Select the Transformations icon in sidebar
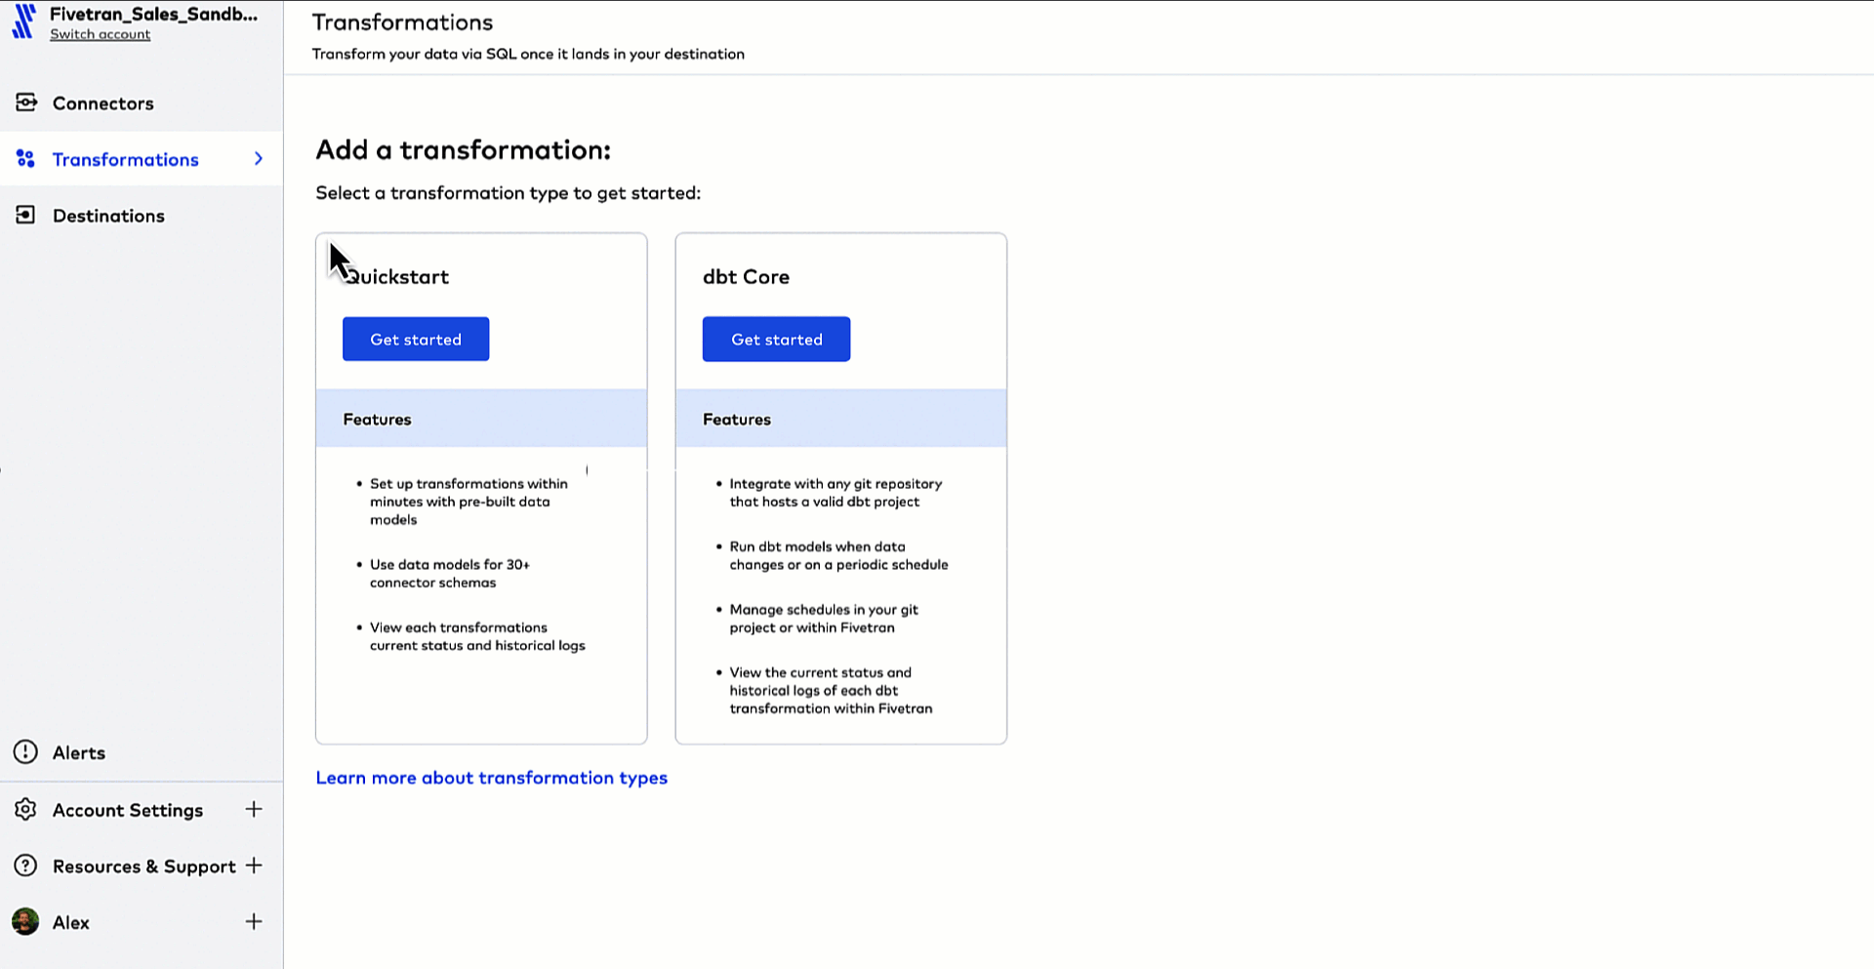1874x969 pixels. 26,158
